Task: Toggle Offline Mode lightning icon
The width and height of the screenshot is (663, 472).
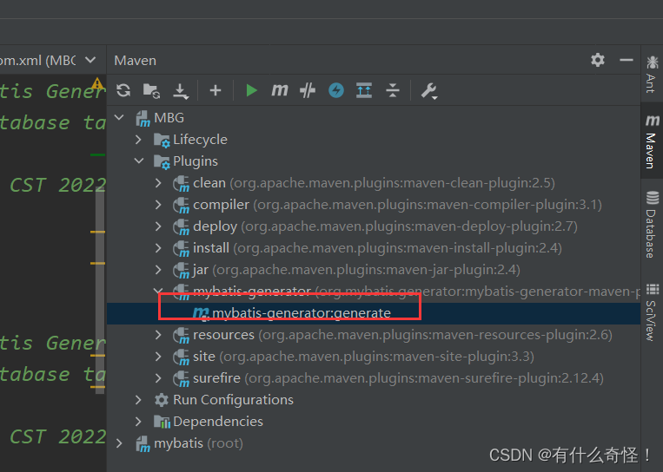Action: [x=336, y=90]
